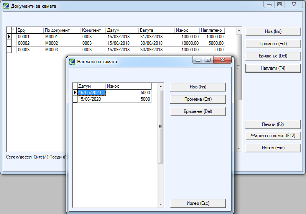Select payment date 15/05/2020
The width and height of the screenshot is (306, 214).
tap(92, 93)
